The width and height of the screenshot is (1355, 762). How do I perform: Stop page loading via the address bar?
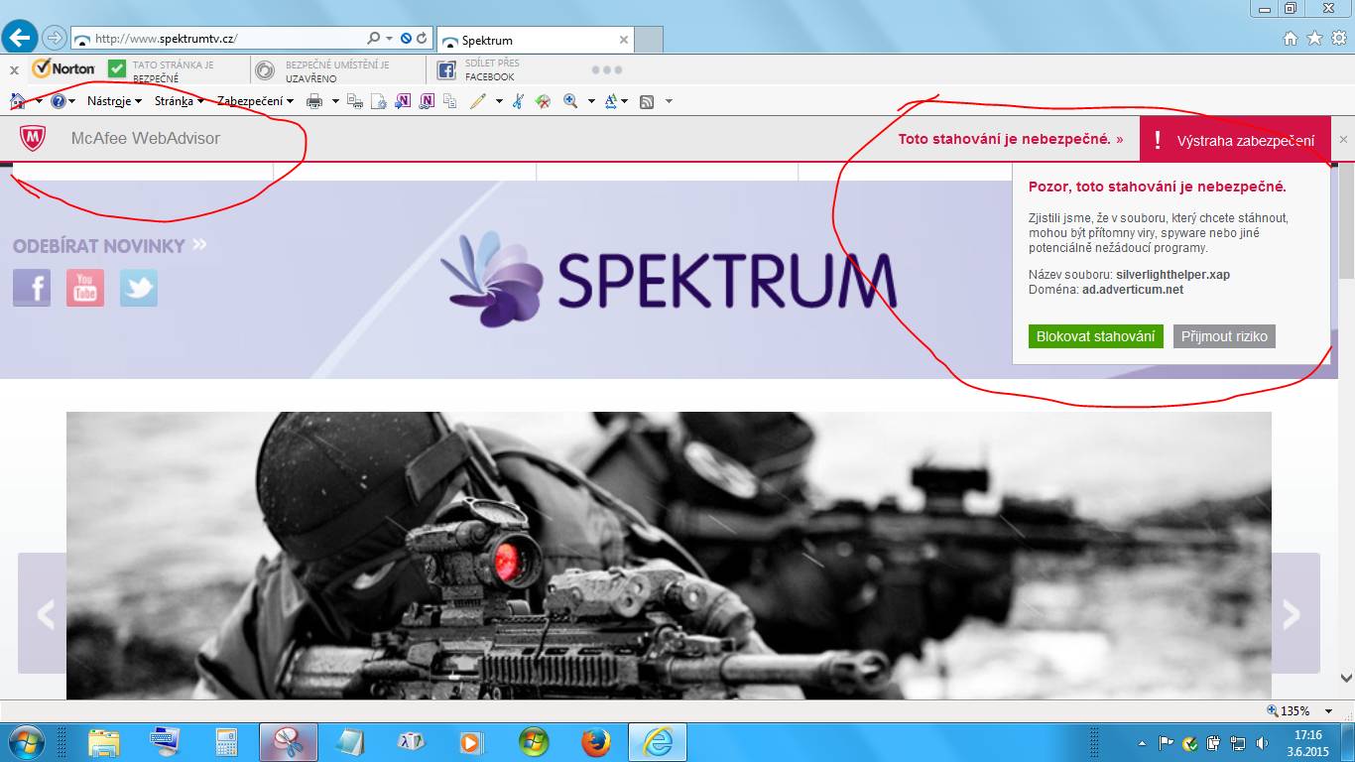click(406, 39)
